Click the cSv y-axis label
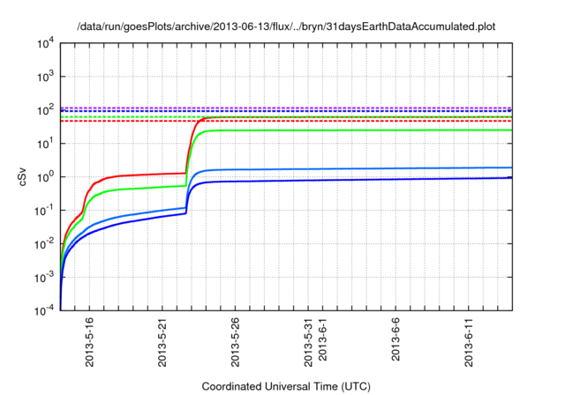The width and height of the screenshot is (565, 395). pyautogui.click(x=22, y=177)
